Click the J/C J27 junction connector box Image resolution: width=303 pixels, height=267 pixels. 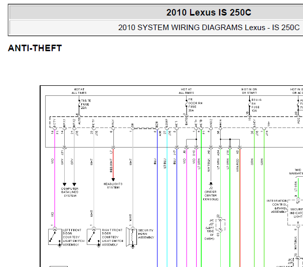click(x=221, y=225)
